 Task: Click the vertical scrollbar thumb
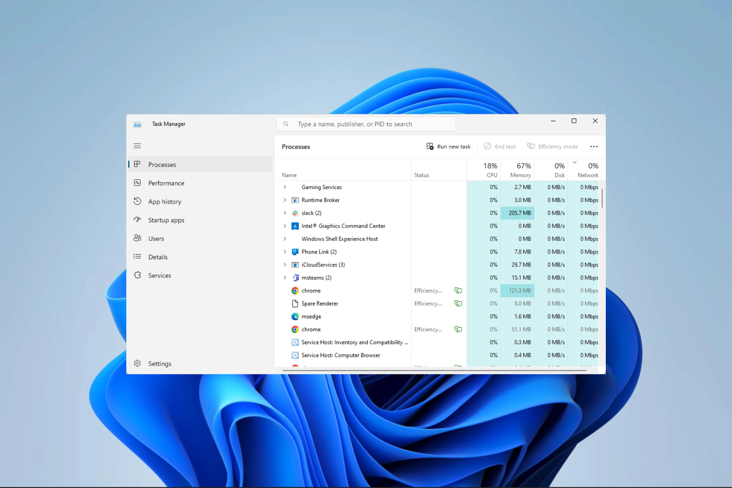[x=602, y=198]
